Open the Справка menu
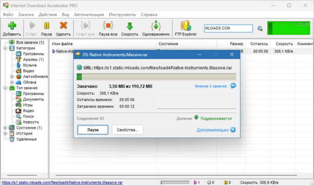This screenshot has height=186, width=314. coord(149,14)
